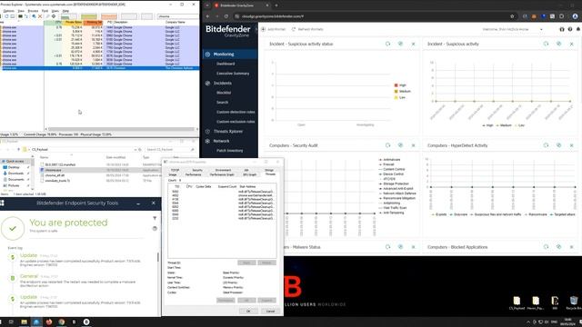Expand the Network section in GravityZone sidebar
The width and height of the screenshot is (582, 327).
(x=230, y=141)
